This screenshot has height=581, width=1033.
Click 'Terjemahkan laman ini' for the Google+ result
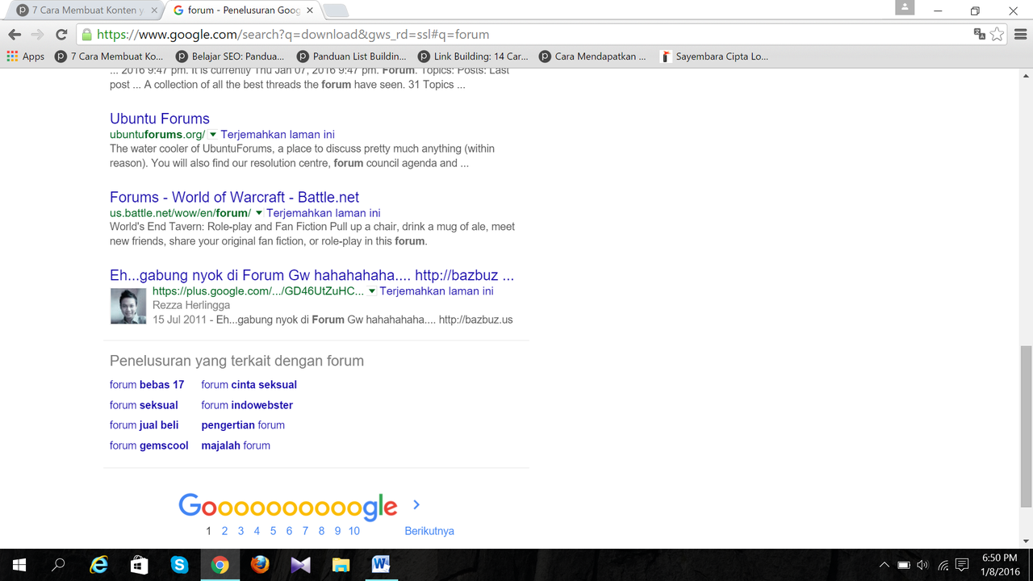tap(437, 291)
